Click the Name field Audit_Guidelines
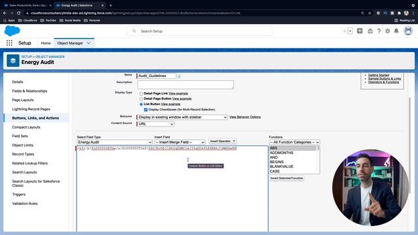The height and width of the screenshot is (235, 418). coord(157,76)
